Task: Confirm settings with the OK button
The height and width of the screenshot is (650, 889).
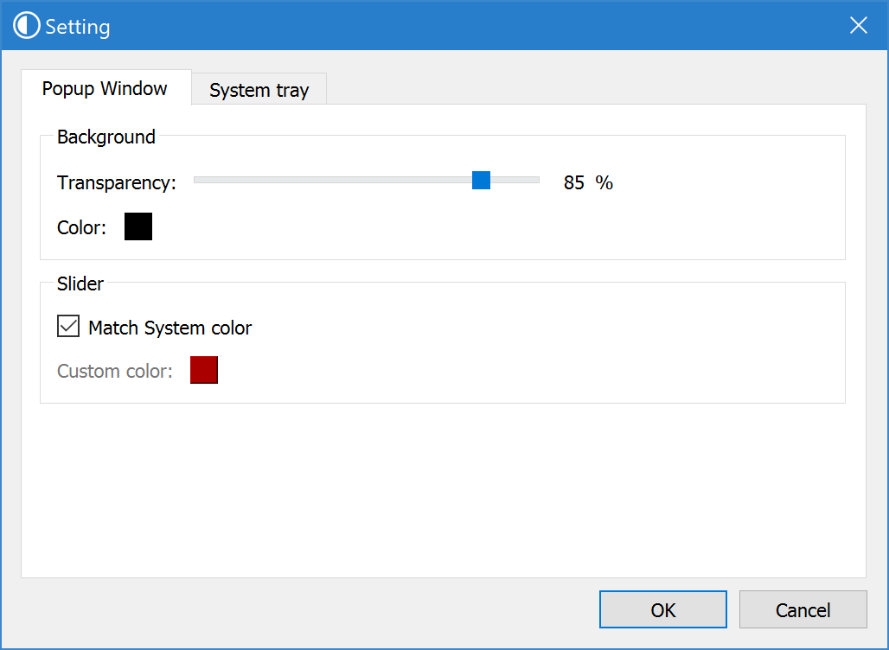Action: click(662, 609)
